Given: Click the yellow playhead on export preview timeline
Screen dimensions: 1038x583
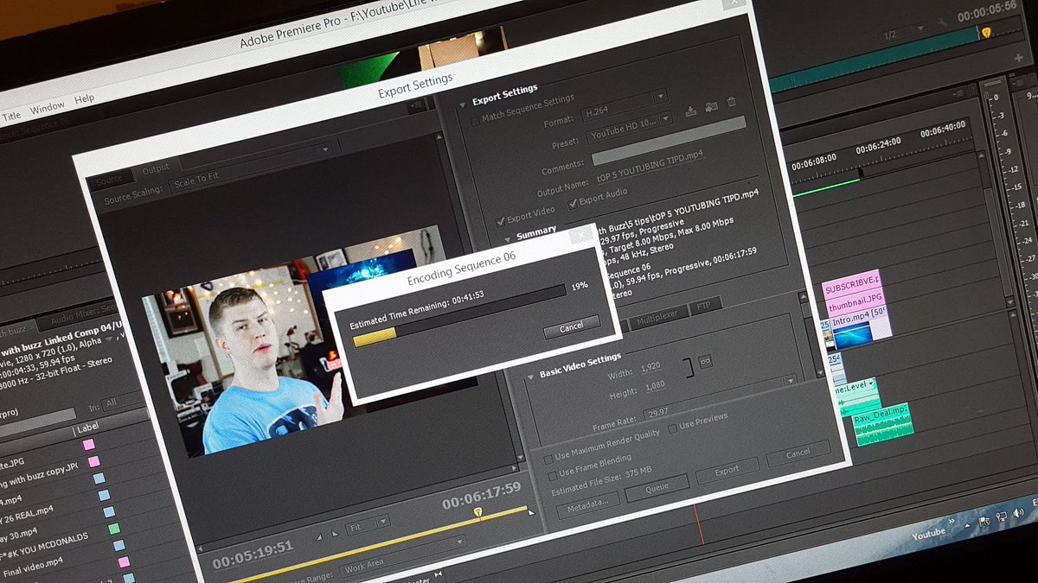Looking at the screenshot, I should 477,513.
